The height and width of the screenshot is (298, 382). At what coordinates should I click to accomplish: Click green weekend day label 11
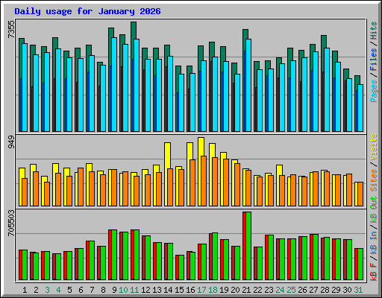coord(134,290)
